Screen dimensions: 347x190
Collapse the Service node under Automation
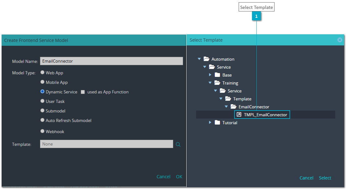point(205,67)
